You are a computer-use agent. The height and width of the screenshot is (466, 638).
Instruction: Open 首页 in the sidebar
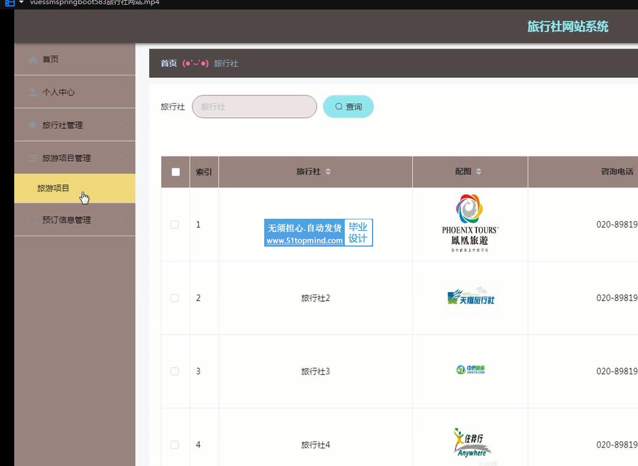75,59
